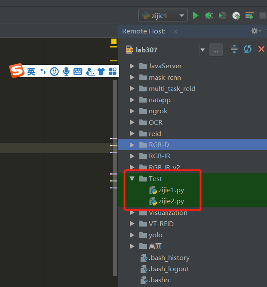Viewport: 267px width, 287px height.
Task: Select the RGB-IR folder name
Action: pyautogui.click(x=159, y=156)
